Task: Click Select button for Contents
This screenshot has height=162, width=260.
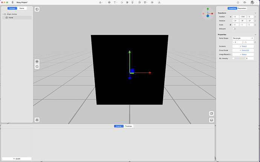Action: pos(243,46)
